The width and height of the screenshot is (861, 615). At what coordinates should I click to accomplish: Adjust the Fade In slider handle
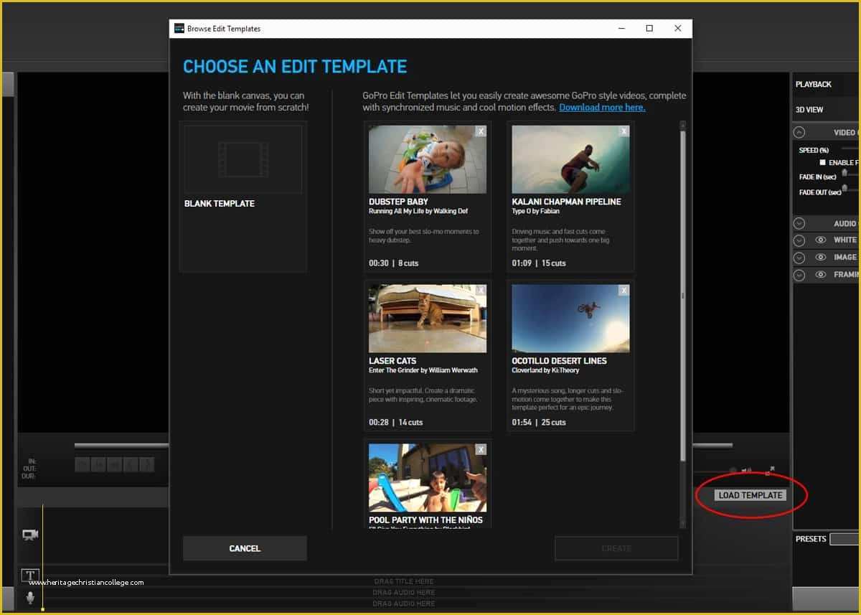pos(845,172)
